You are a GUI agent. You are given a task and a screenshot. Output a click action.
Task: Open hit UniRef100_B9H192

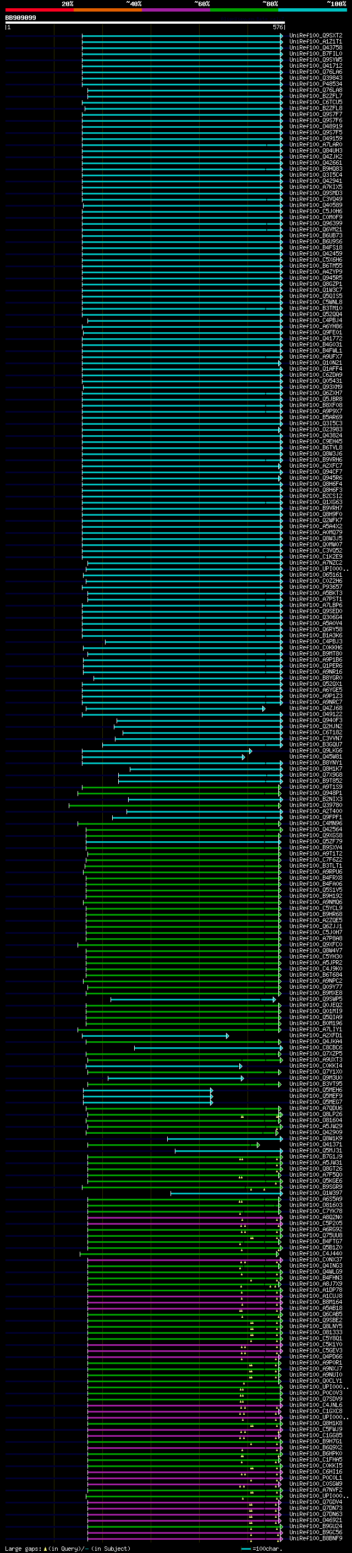[x=316, y=896]
